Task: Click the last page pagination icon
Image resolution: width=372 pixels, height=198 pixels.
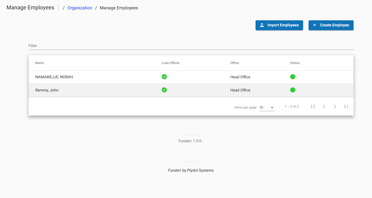Action: (x=346, y=107)
